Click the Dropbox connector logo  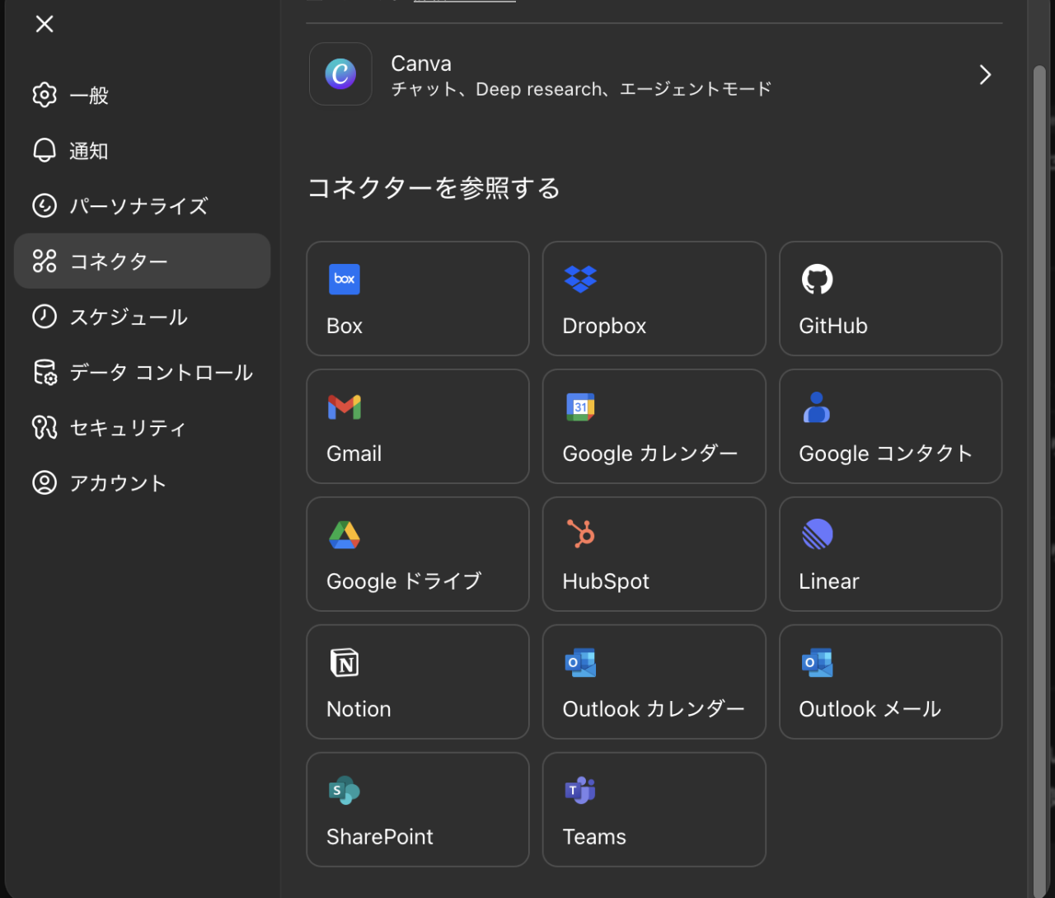coord(580,280)
